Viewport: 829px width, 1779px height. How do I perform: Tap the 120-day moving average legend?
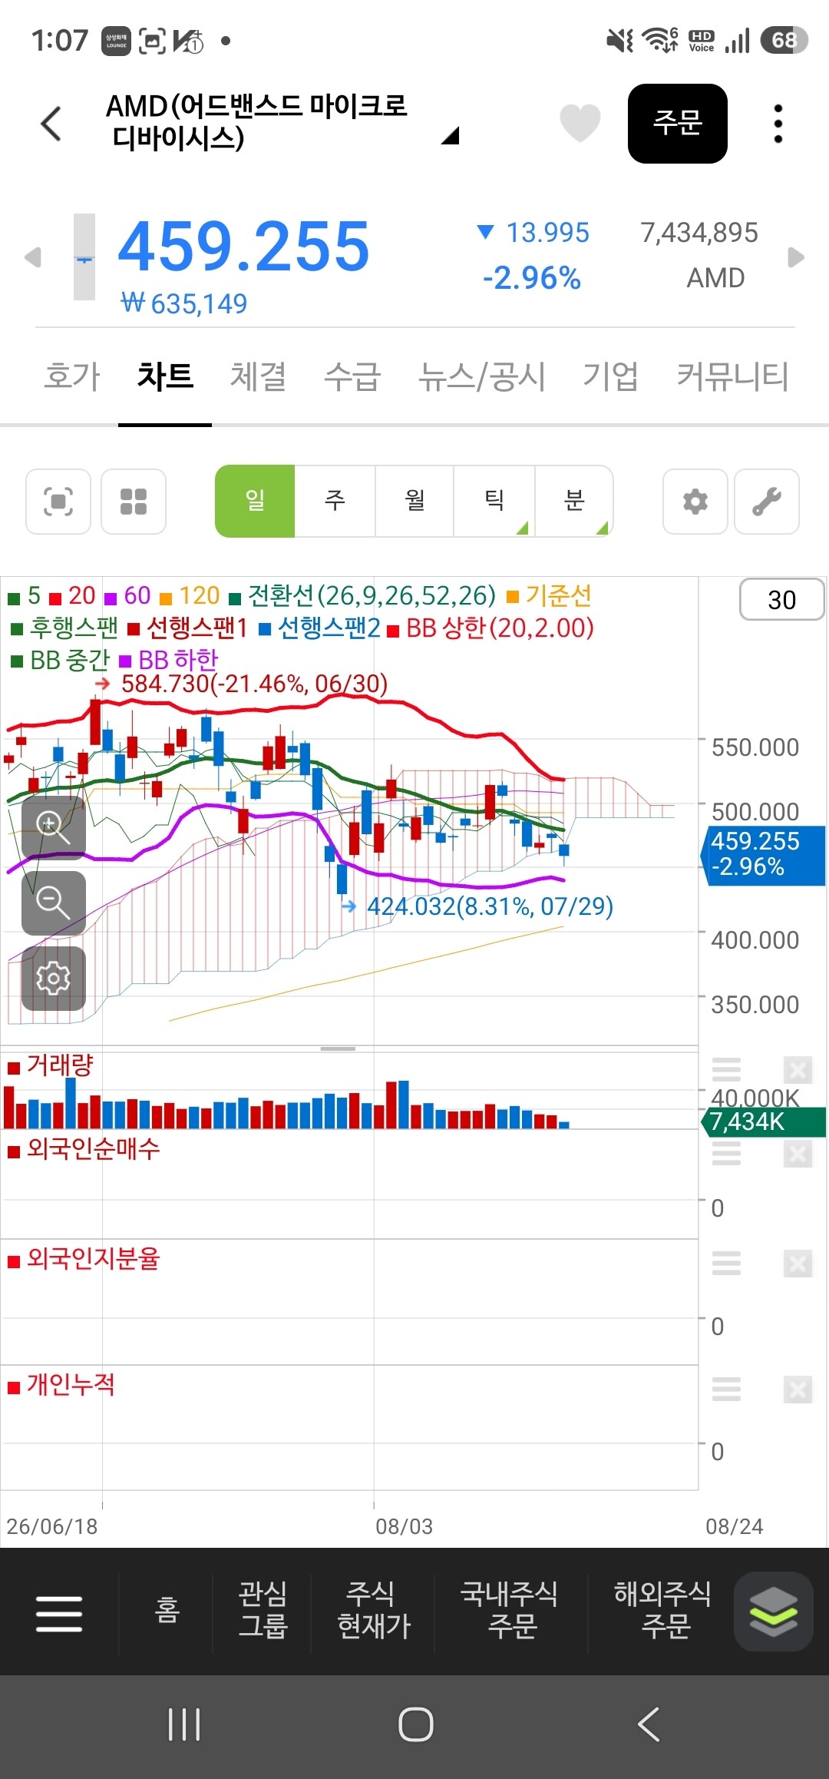pos(190,596)
